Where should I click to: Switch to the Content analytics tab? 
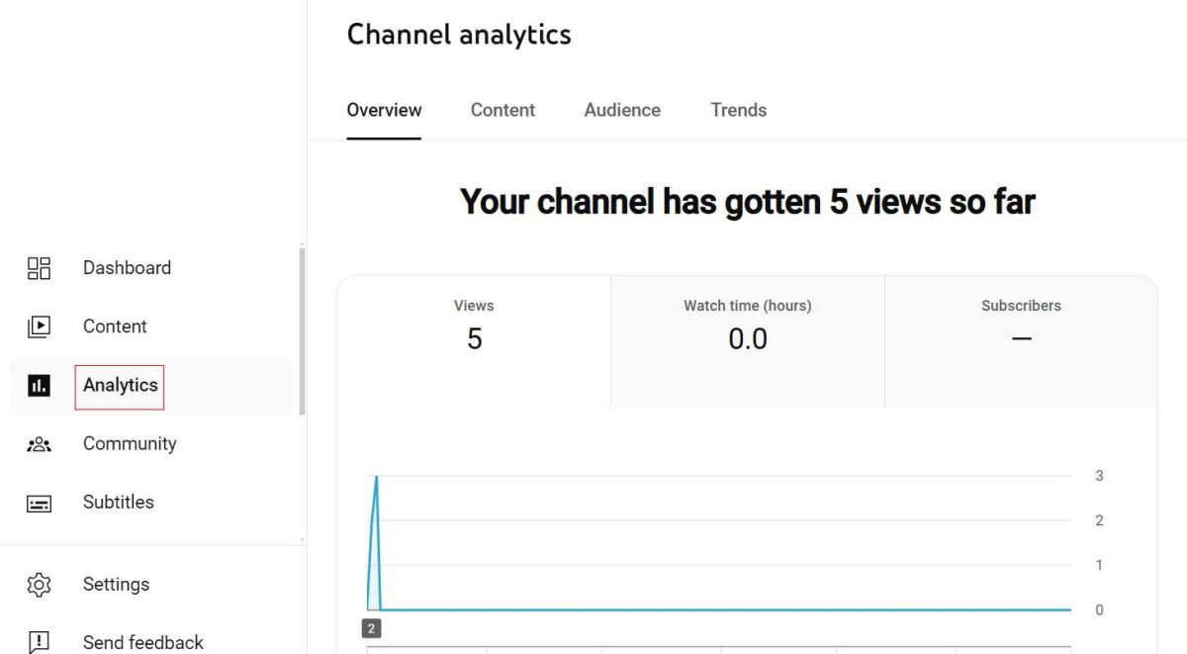pos(502,110)
